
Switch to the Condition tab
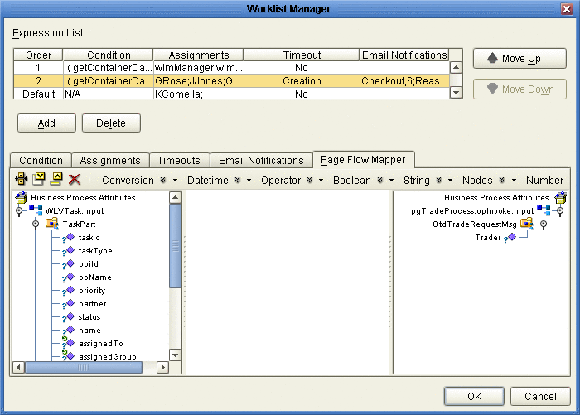coord(41,160)
